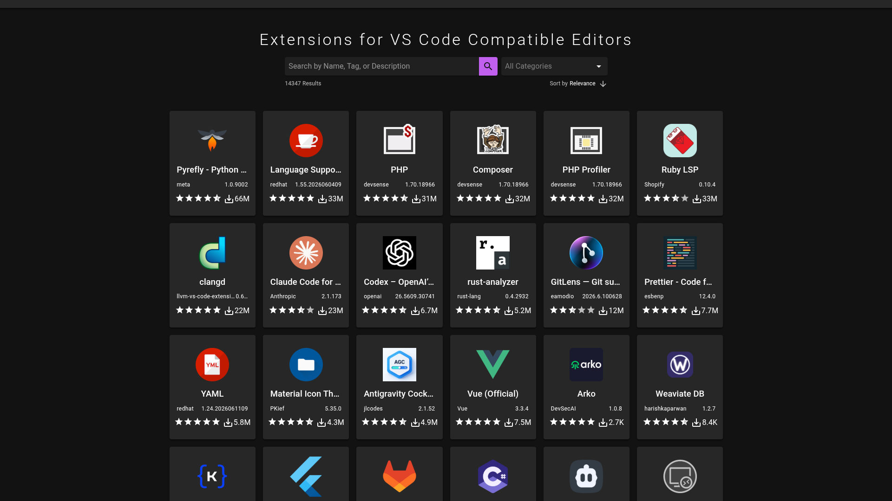Click the Claude Code starburst icon
The width and height of the screenshot is (892, 501).
tap(306, 253)
